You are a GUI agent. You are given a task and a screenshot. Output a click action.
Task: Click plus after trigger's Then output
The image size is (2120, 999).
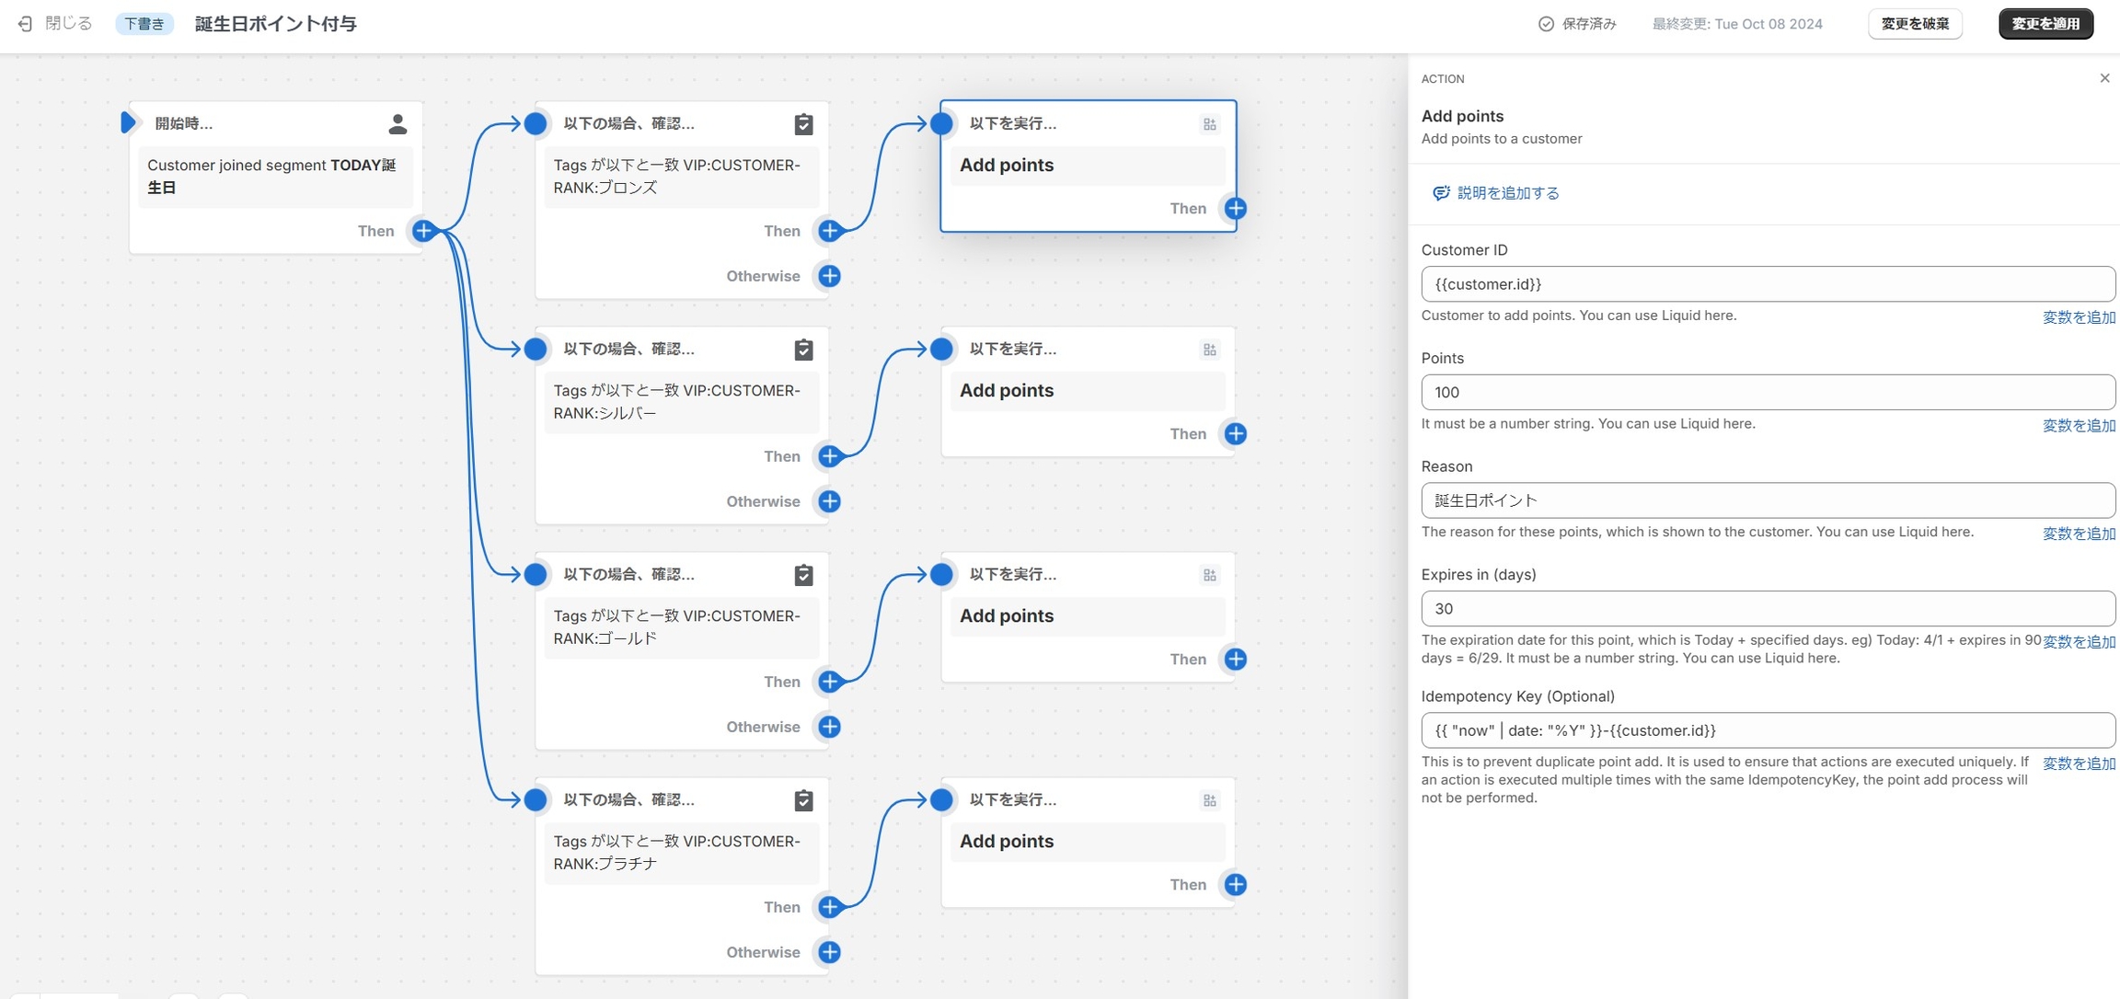tap(423, 231)
